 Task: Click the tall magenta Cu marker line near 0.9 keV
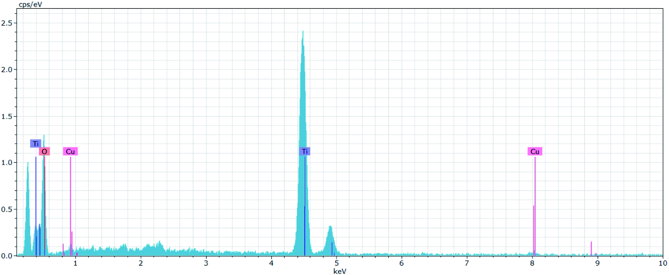click(70, 206)
